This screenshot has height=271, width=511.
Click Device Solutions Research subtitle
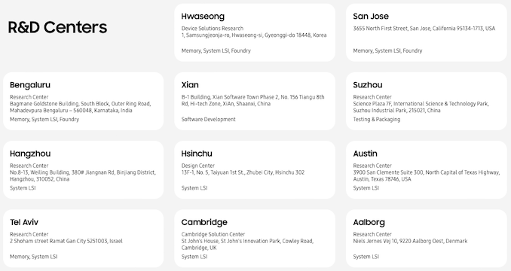(213, 29)
